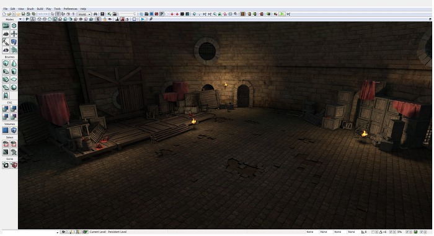
Task: Switch to Geometry mode cube icon
Action: pos(14,26)
